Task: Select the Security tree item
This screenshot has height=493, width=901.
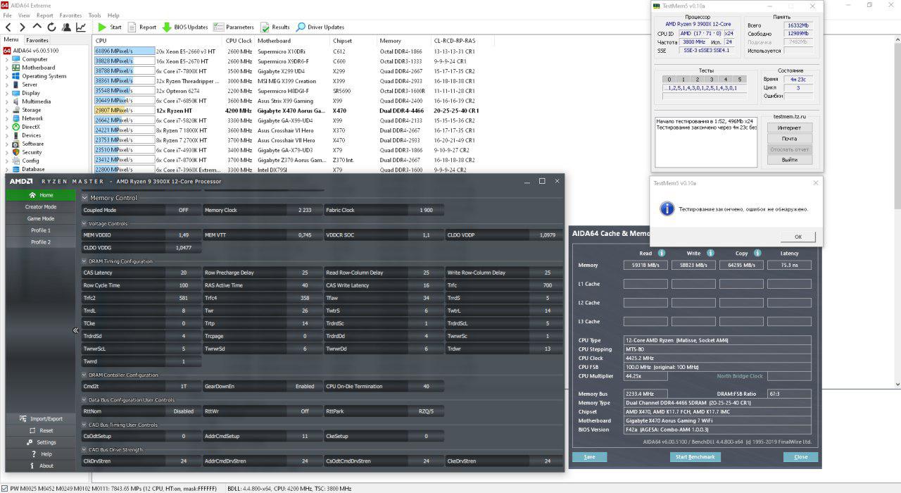Action: point(32,152)
